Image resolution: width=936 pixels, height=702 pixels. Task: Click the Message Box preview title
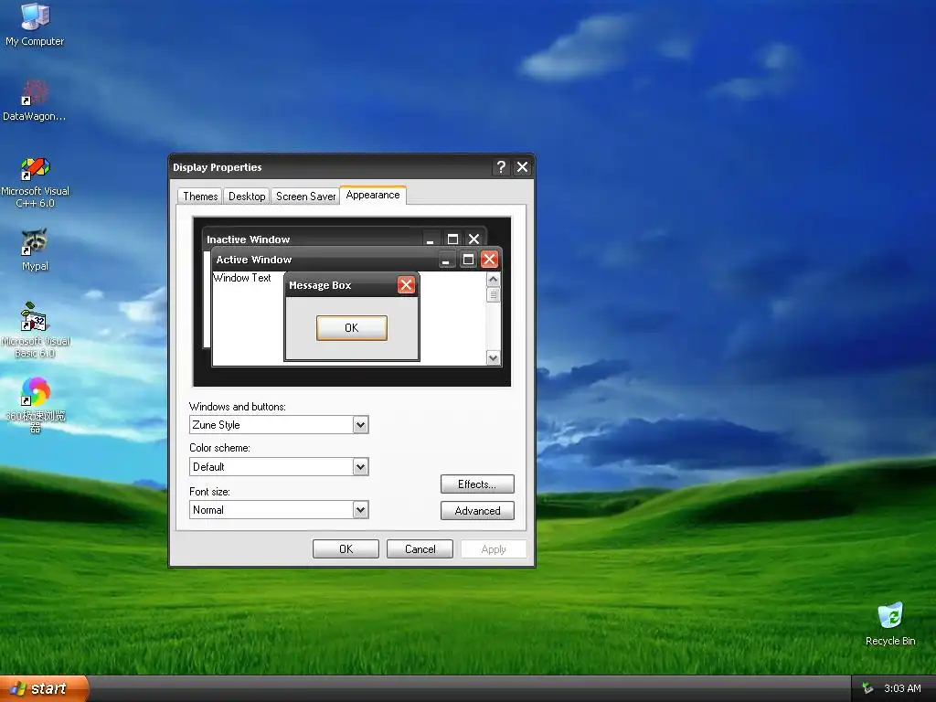pyautogui.click(x=320, y=285)
